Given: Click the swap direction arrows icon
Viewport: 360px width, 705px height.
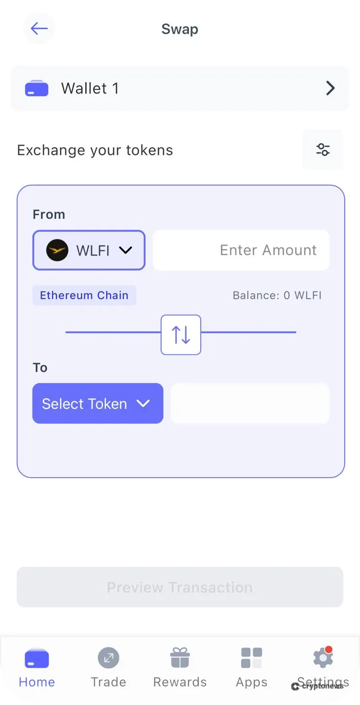Looking at the screenshot, I should coord(181,335).
